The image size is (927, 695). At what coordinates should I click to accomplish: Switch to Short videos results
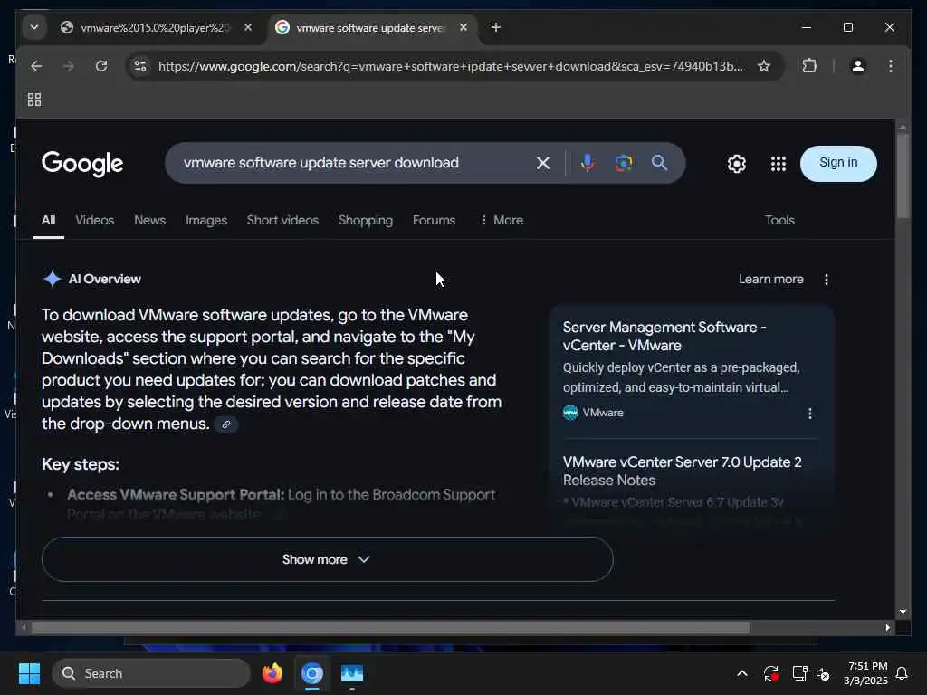pos(282,221)
